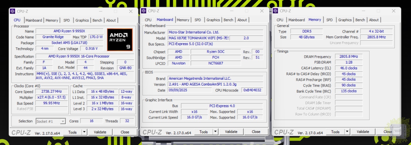This screenshot has height=145, width=411.
Task: Open the SPD tab in the Memory window
Action: coord(330,20)
